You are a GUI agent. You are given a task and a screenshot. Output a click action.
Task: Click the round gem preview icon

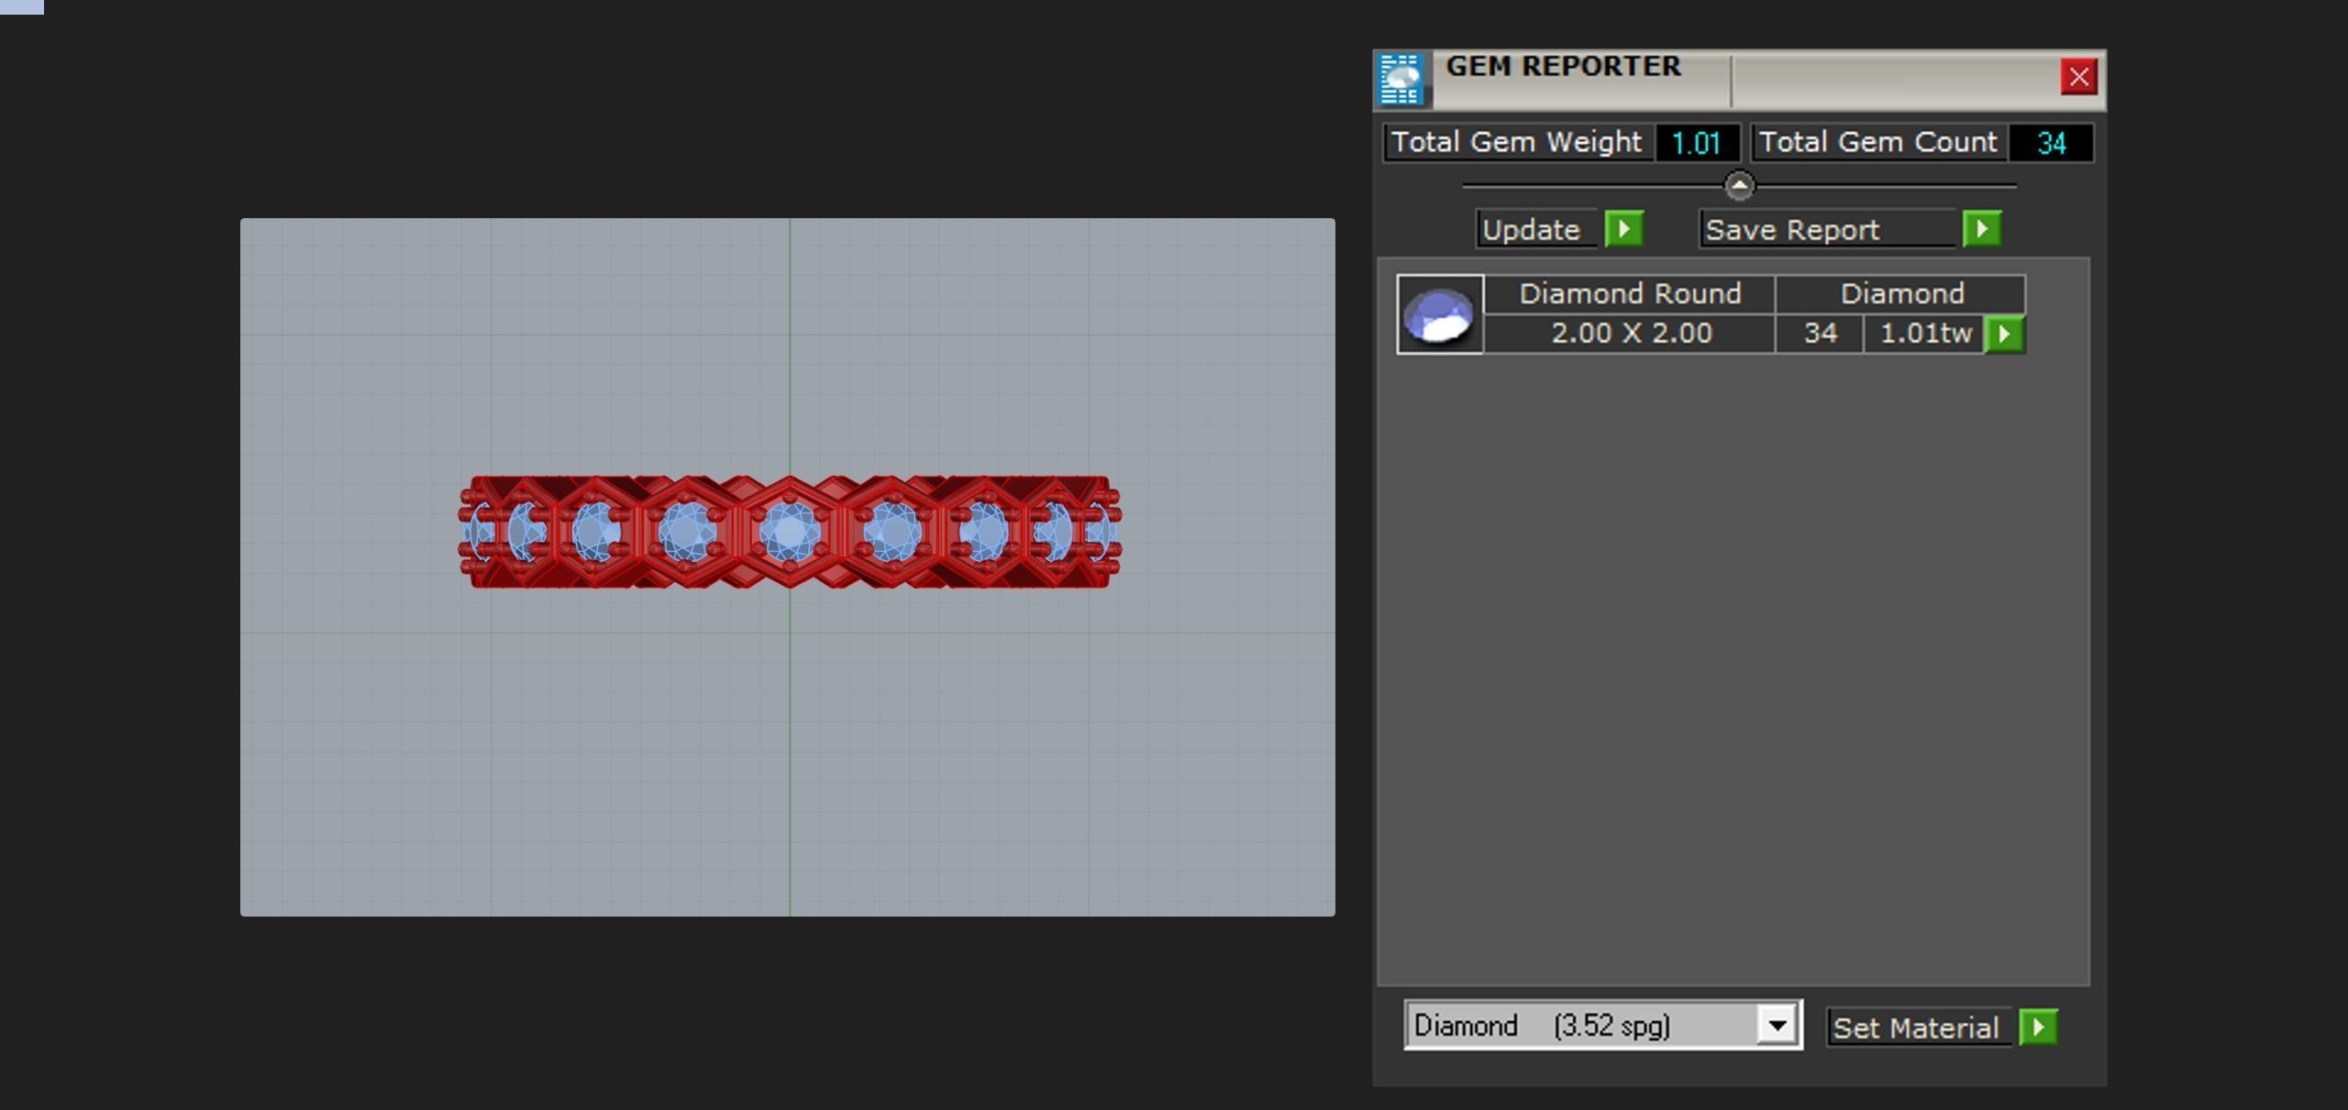pyautogui.click(x=1439, y=314)
